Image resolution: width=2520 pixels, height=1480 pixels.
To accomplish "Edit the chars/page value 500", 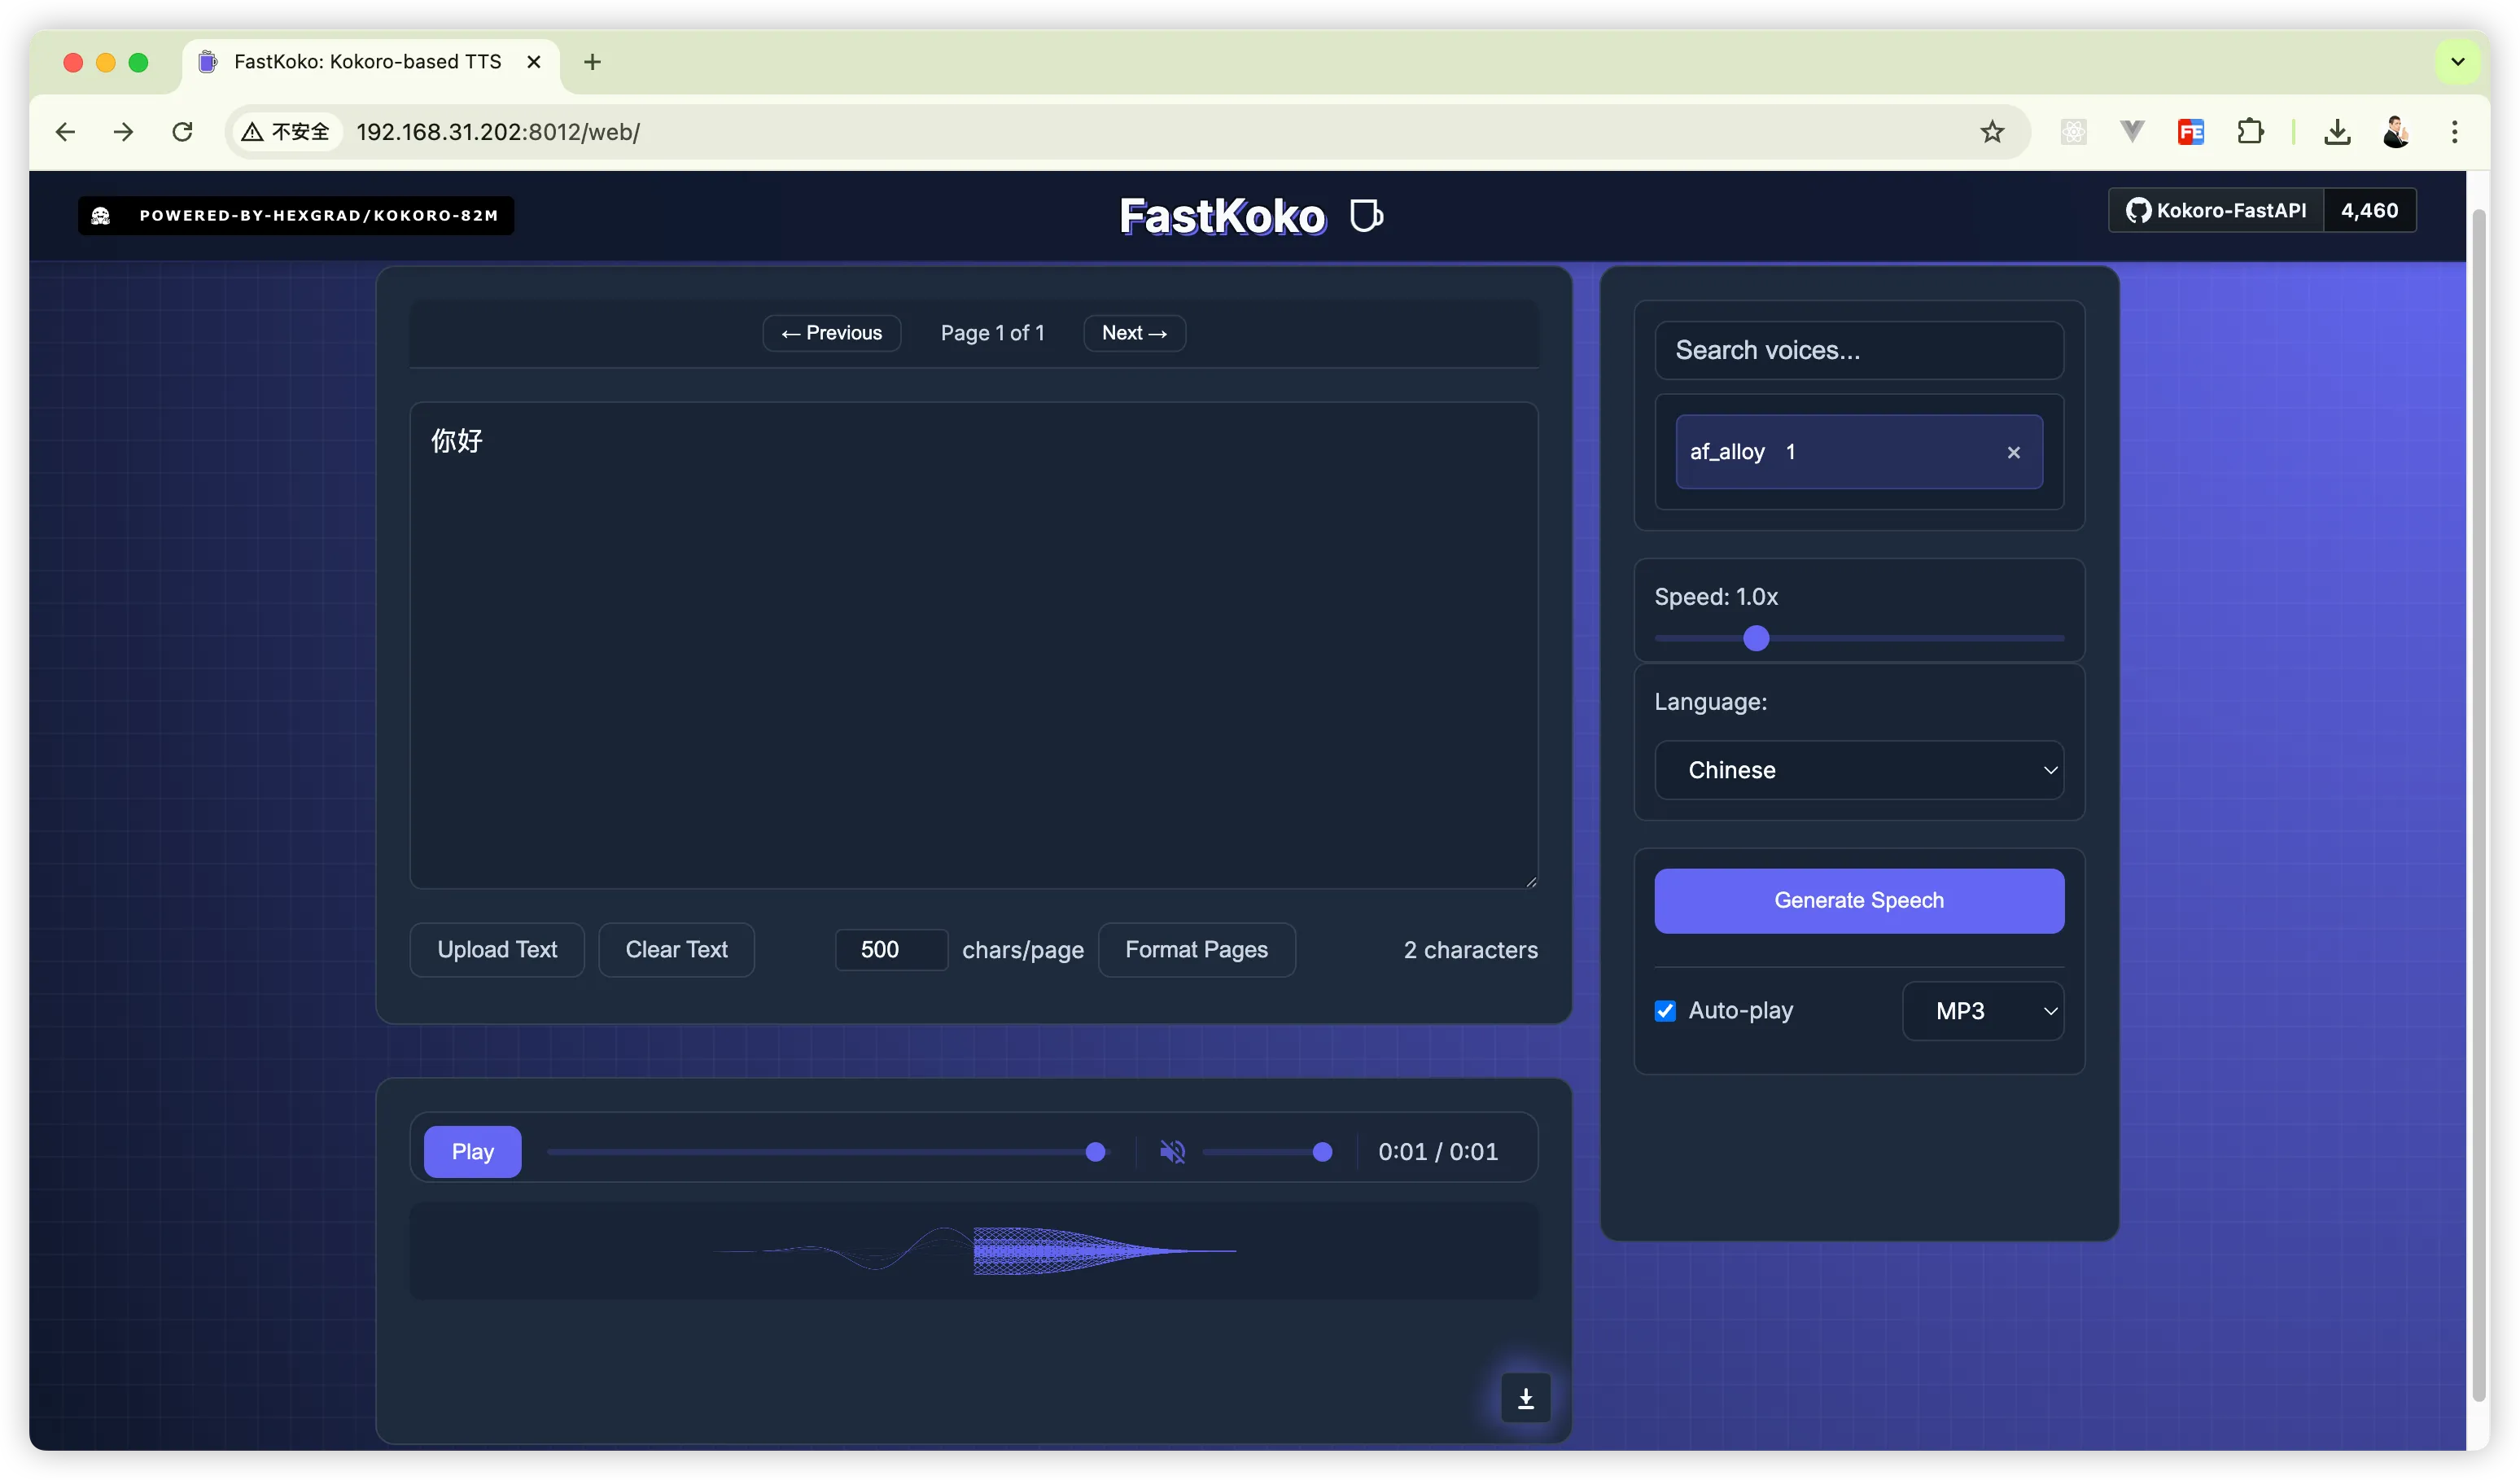I will (891, 950).
